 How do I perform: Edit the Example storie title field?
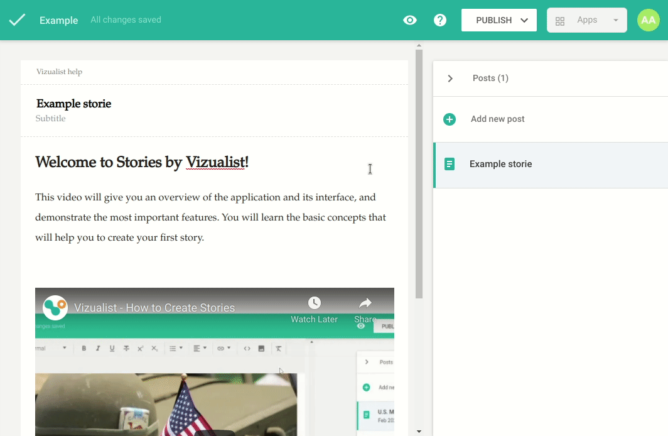coord(73,104)
